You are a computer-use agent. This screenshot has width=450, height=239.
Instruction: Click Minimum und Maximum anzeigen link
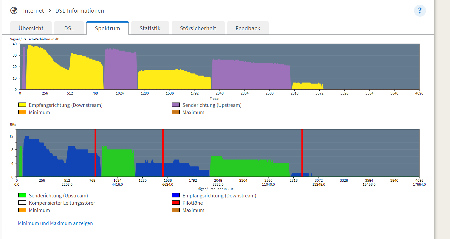[x=55, y=223]
